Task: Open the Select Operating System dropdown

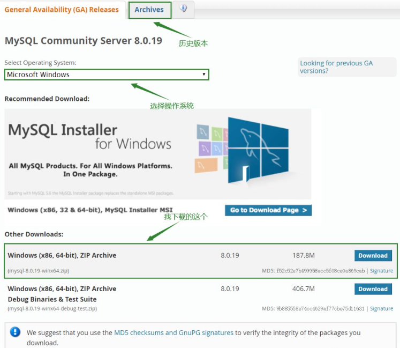Action: 107,75
